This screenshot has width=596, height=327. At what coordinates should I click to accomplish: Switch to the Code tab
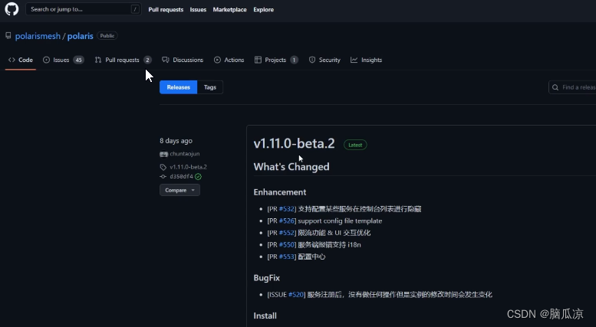[21, 60]
